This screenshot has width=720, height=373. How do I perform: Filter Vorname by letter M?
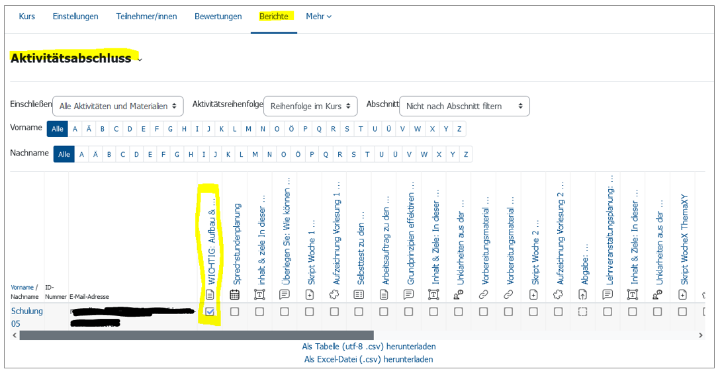248,129
